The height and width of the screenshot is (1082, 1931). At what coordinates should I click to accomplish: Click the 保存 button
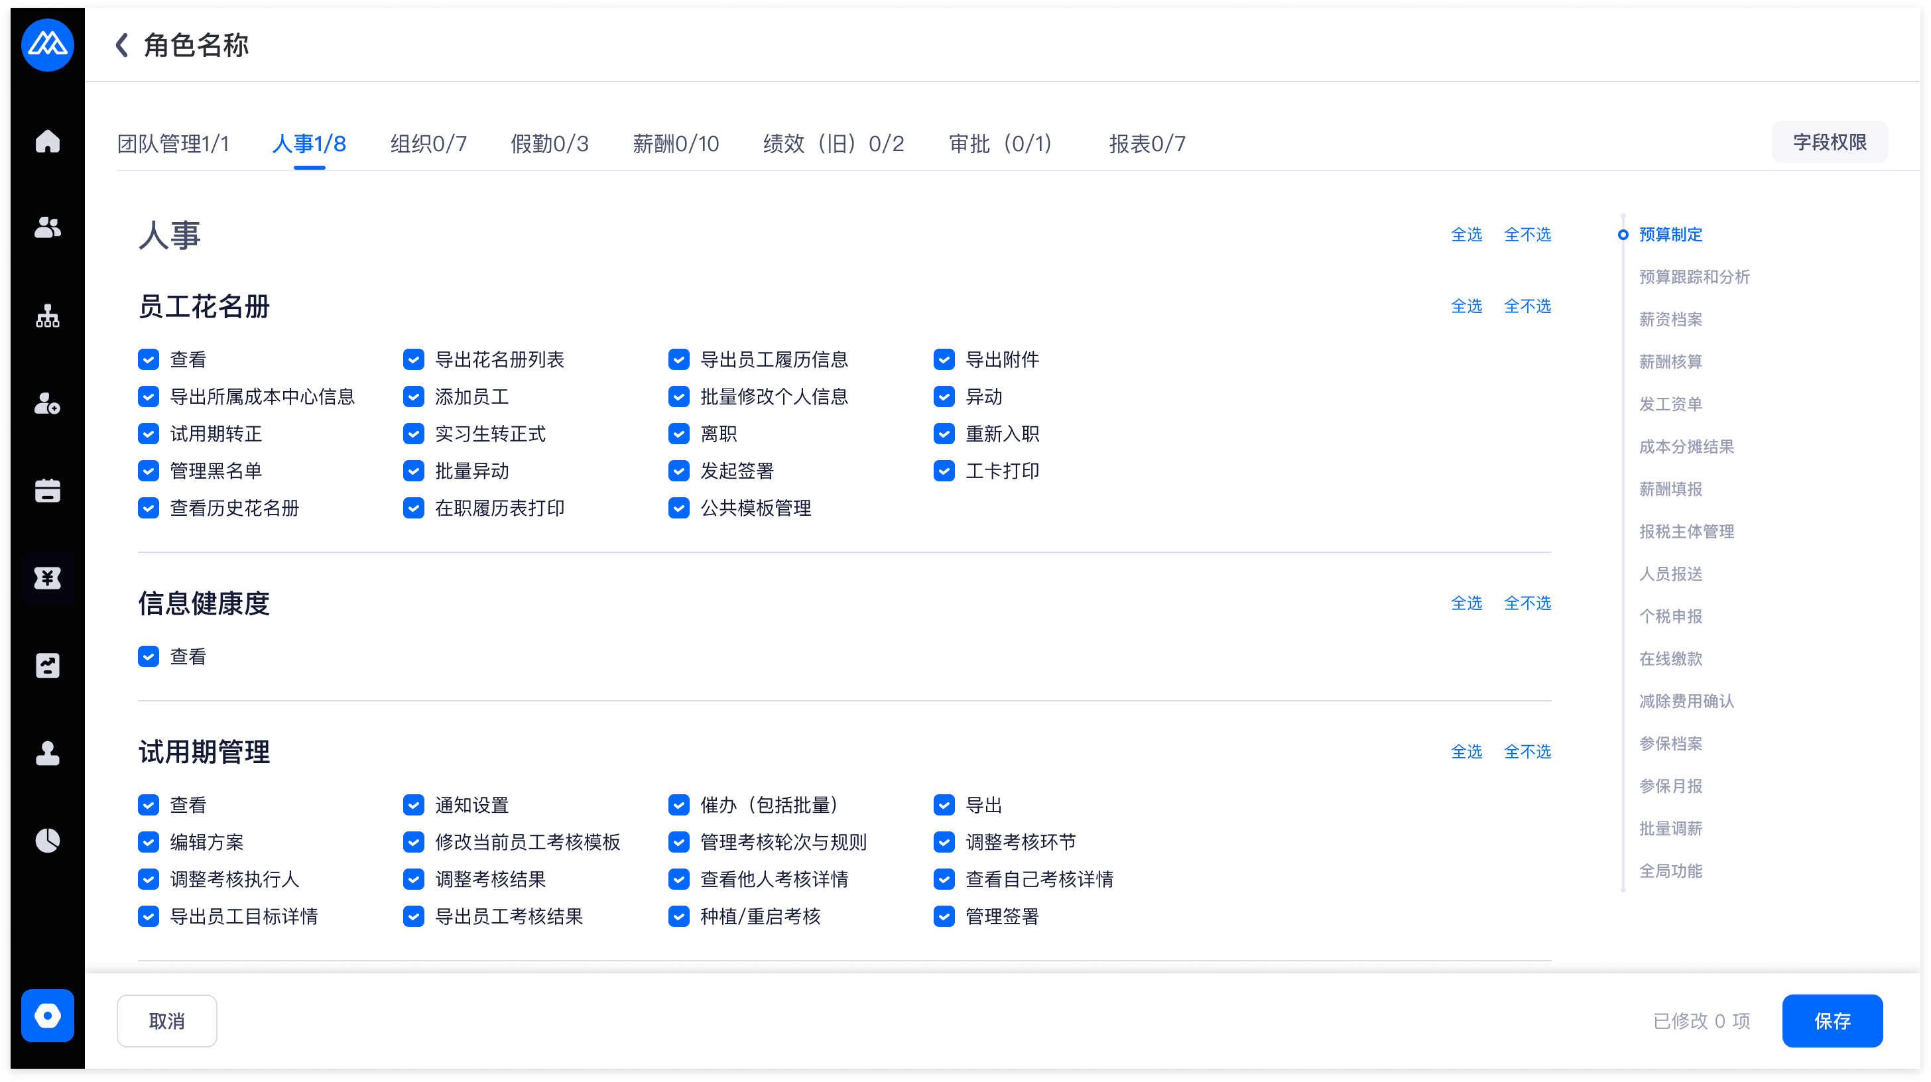coord(1832,1020)
